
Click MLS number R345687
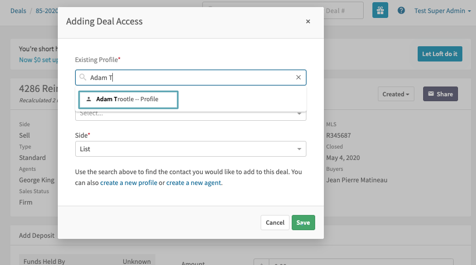(339, 135)
